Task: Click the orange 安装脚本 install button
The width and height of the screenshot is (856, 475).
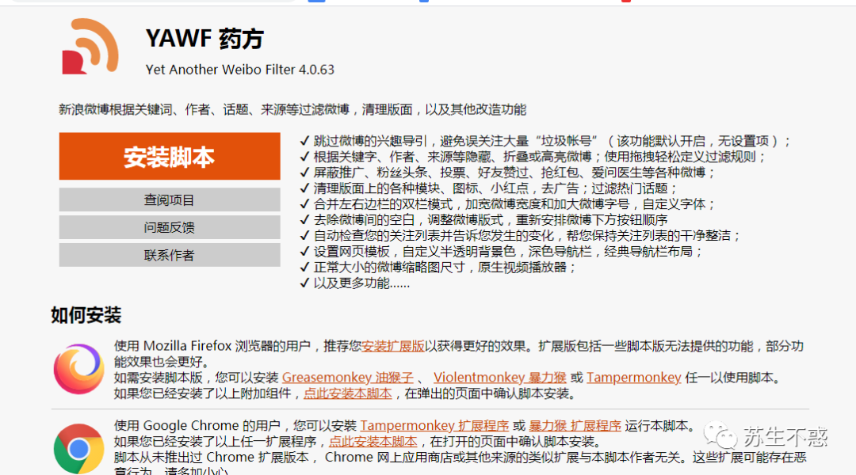Action: [x=170, y=157]
